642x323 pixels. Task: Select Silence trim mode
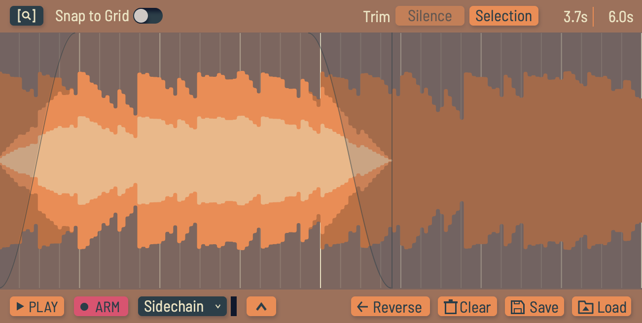coord(430,16)
